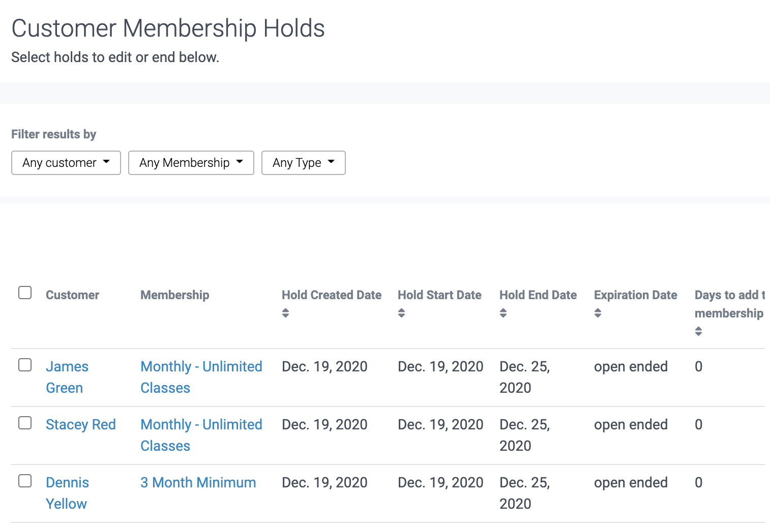Click the Customer column header

pyautogui.click(x=72, y=295)
